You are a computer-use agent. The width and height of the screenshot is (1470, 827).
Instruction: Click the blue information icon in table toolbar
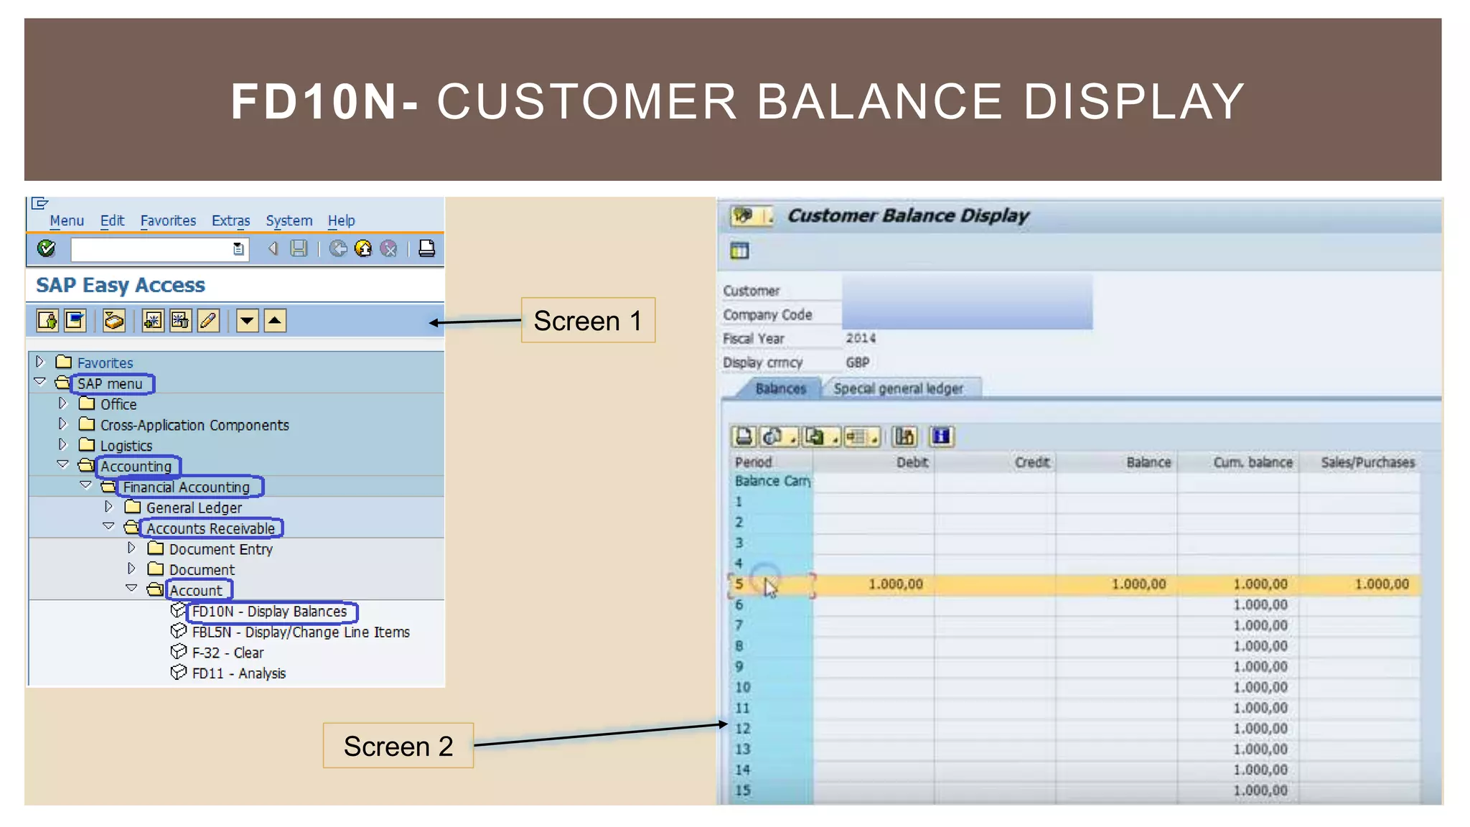coord(941,436)
